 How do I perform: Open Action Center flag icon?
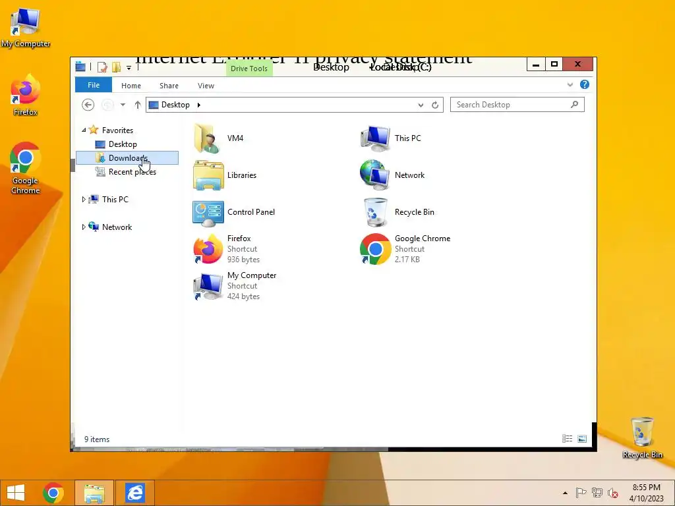[x=581, y=493]
